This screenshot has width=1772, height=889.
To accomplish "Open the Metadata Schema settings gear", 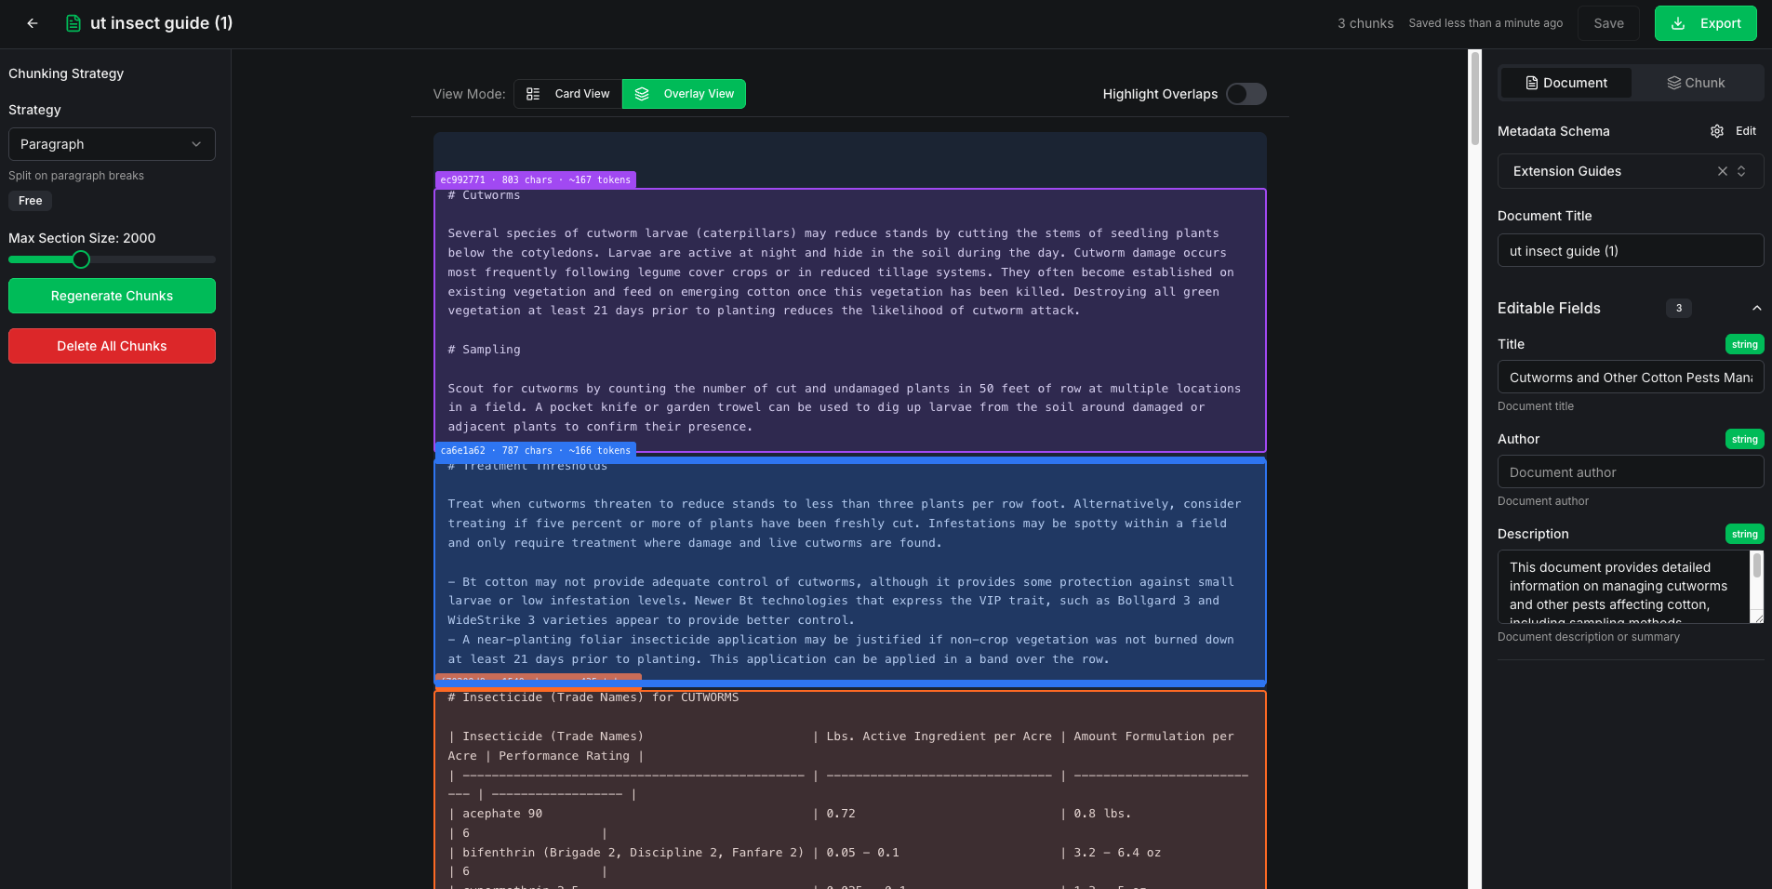I will (1716, 131).
